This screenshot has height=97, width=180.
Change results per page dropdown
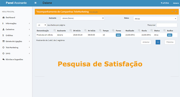(41, 25)
